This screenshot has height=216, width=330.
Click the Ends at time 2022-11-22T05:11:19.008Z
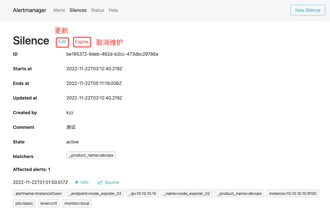94,84
